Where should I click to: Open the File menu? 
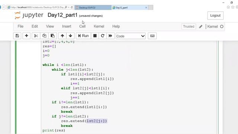tap(20, 26)
